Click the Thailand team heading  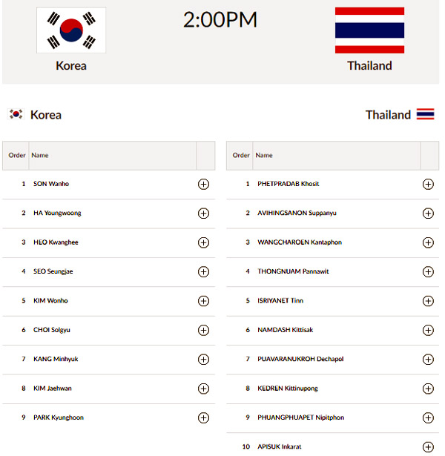[x=388, y=115]
